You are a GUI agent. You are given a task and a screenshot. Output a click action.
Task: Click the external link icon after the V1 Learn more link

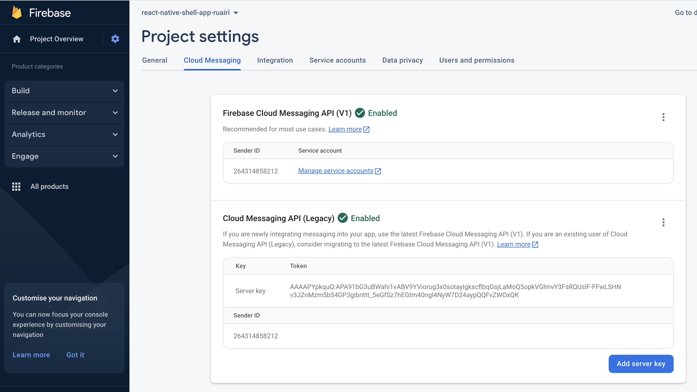point(366,130)
